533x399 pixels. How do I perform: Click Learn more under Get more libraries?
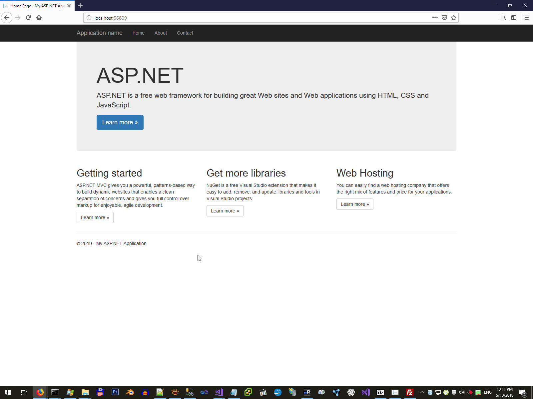point(225,211)
